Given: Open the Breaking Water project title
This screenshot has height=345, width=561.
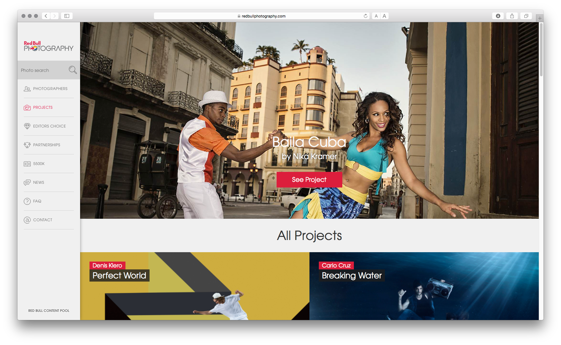Looking at the screenshot, I should click(x=352, y=275).
